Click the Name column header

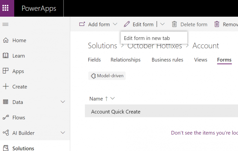[x=96, y=99]
